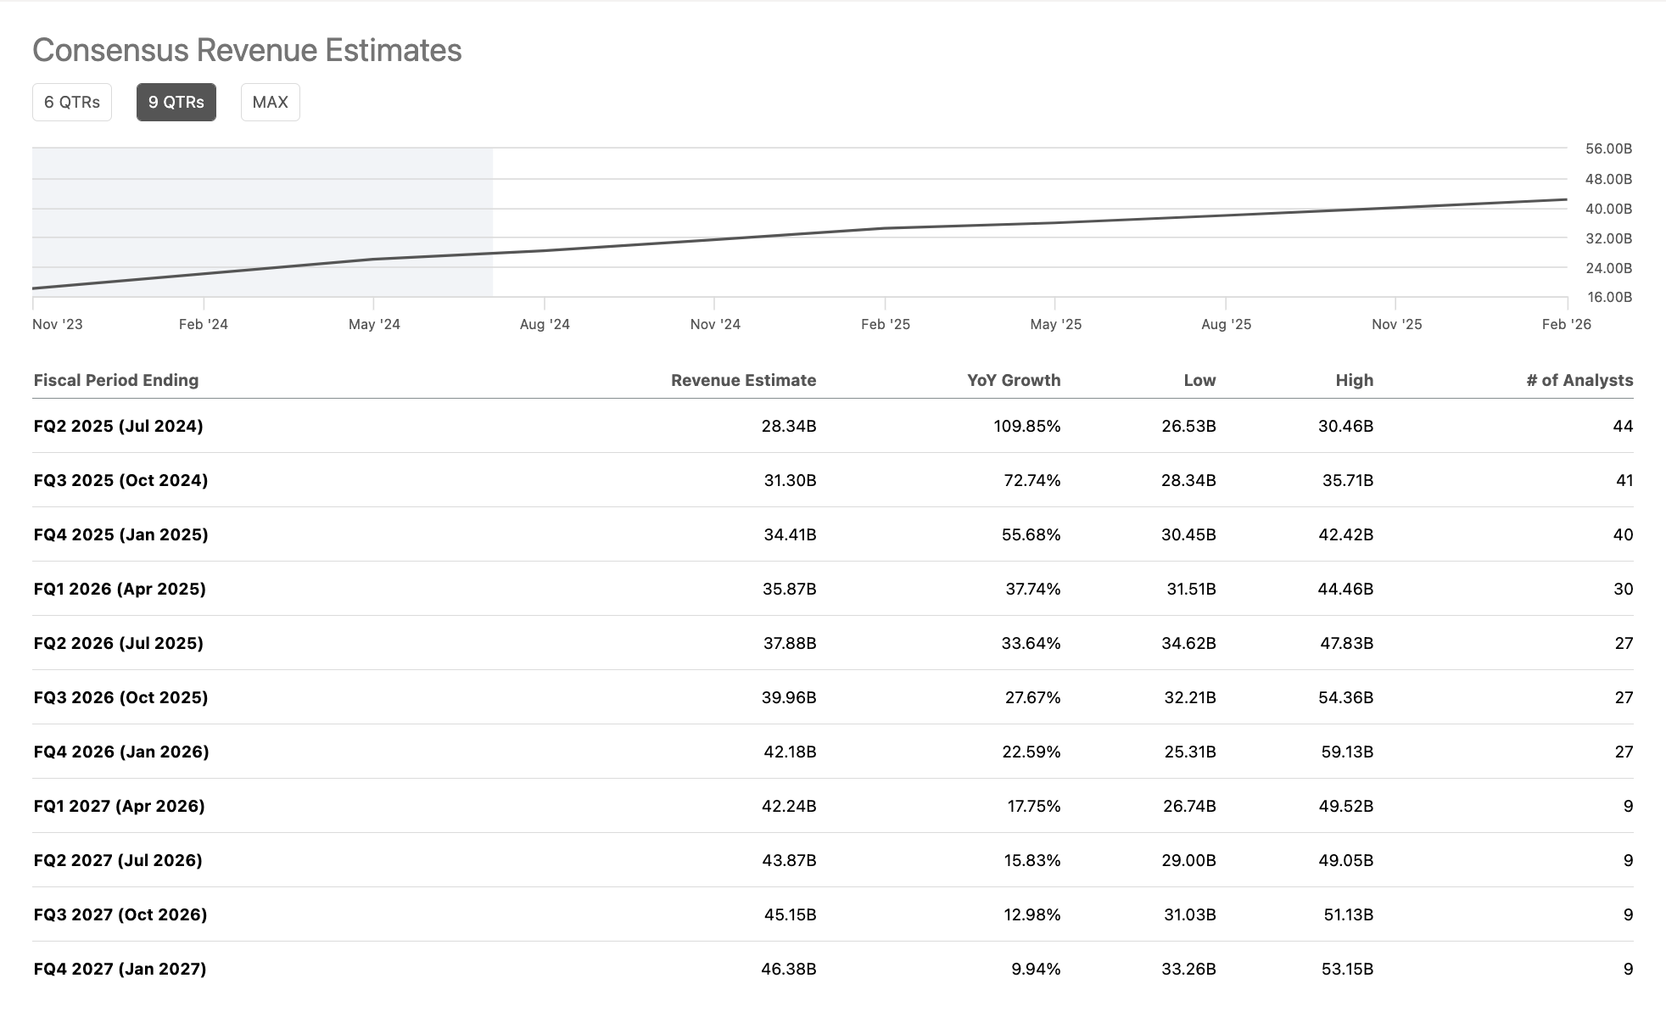This screenshot has height=1023, width=1666.
Task: Click the 33.64% YoY growth cell
Action: [x=1031, y=643]
